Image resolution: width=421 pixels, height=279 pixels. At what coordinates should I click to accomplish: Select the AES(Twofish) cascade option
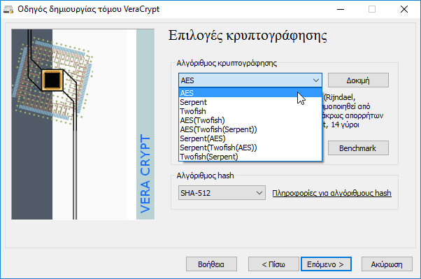coord(250,120)
